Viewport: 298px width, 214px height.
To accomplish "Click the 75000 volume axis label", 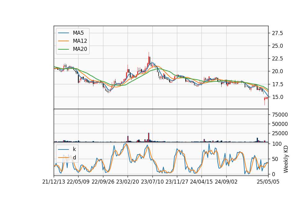I will click(x=280, y=115).
